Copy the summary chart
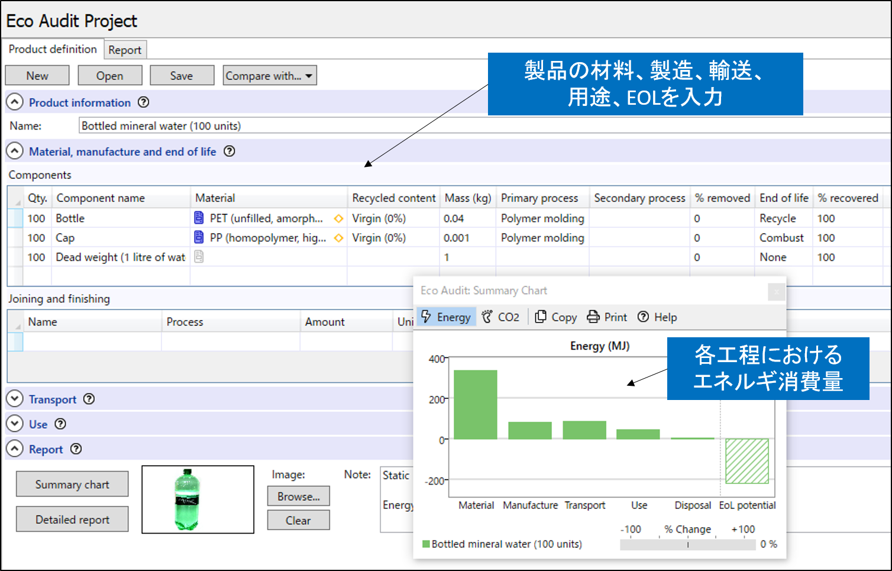Viewport: 892px width, 571px height. pyautogui.click(x=556, y=317)
